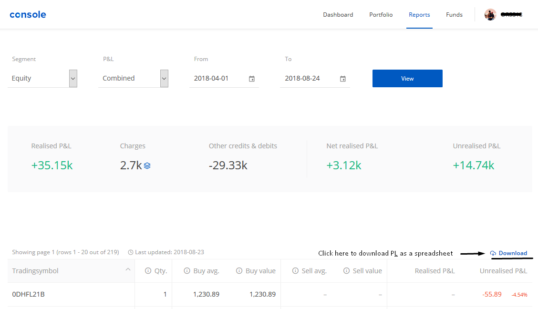Open the To date calendar icon
Image resolution: width=538 pixels, height=309 pixels.
point(342,79)
